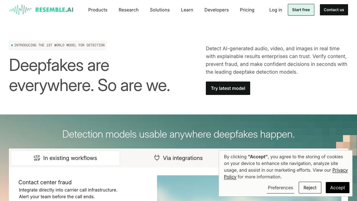This screenshot has height=201, width=357.
Task: Click the Detect AI-generated audio description paragraph
Action: click(x=277, y=60)
